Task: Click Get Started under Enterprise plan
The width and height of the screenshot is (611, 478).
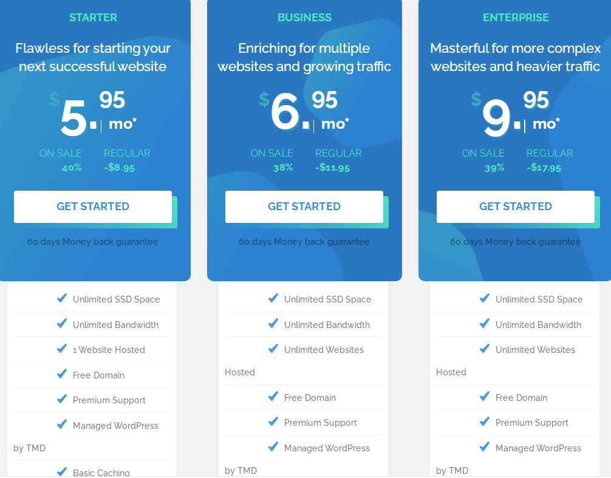Action: 516,207
